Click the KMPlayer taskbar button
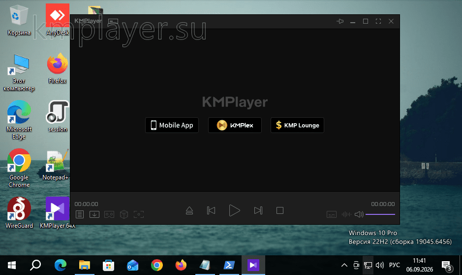This screenshot has height=275, width=462. coord(253,265)
